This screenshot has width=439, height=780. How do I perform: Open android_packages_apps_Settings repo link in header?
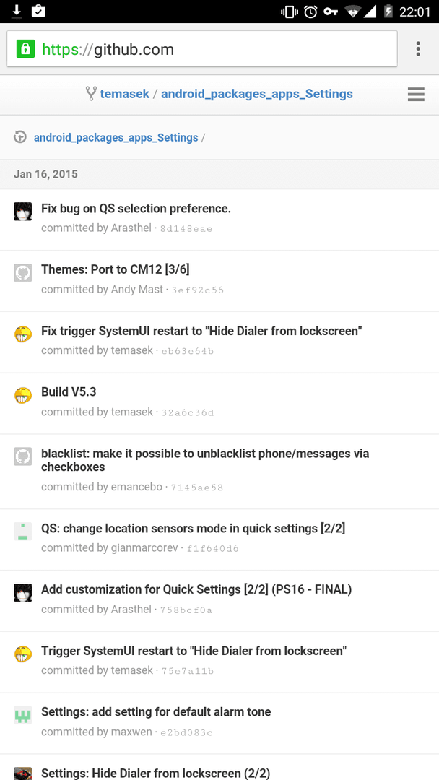pyautogui.click(x=257, y=94)
